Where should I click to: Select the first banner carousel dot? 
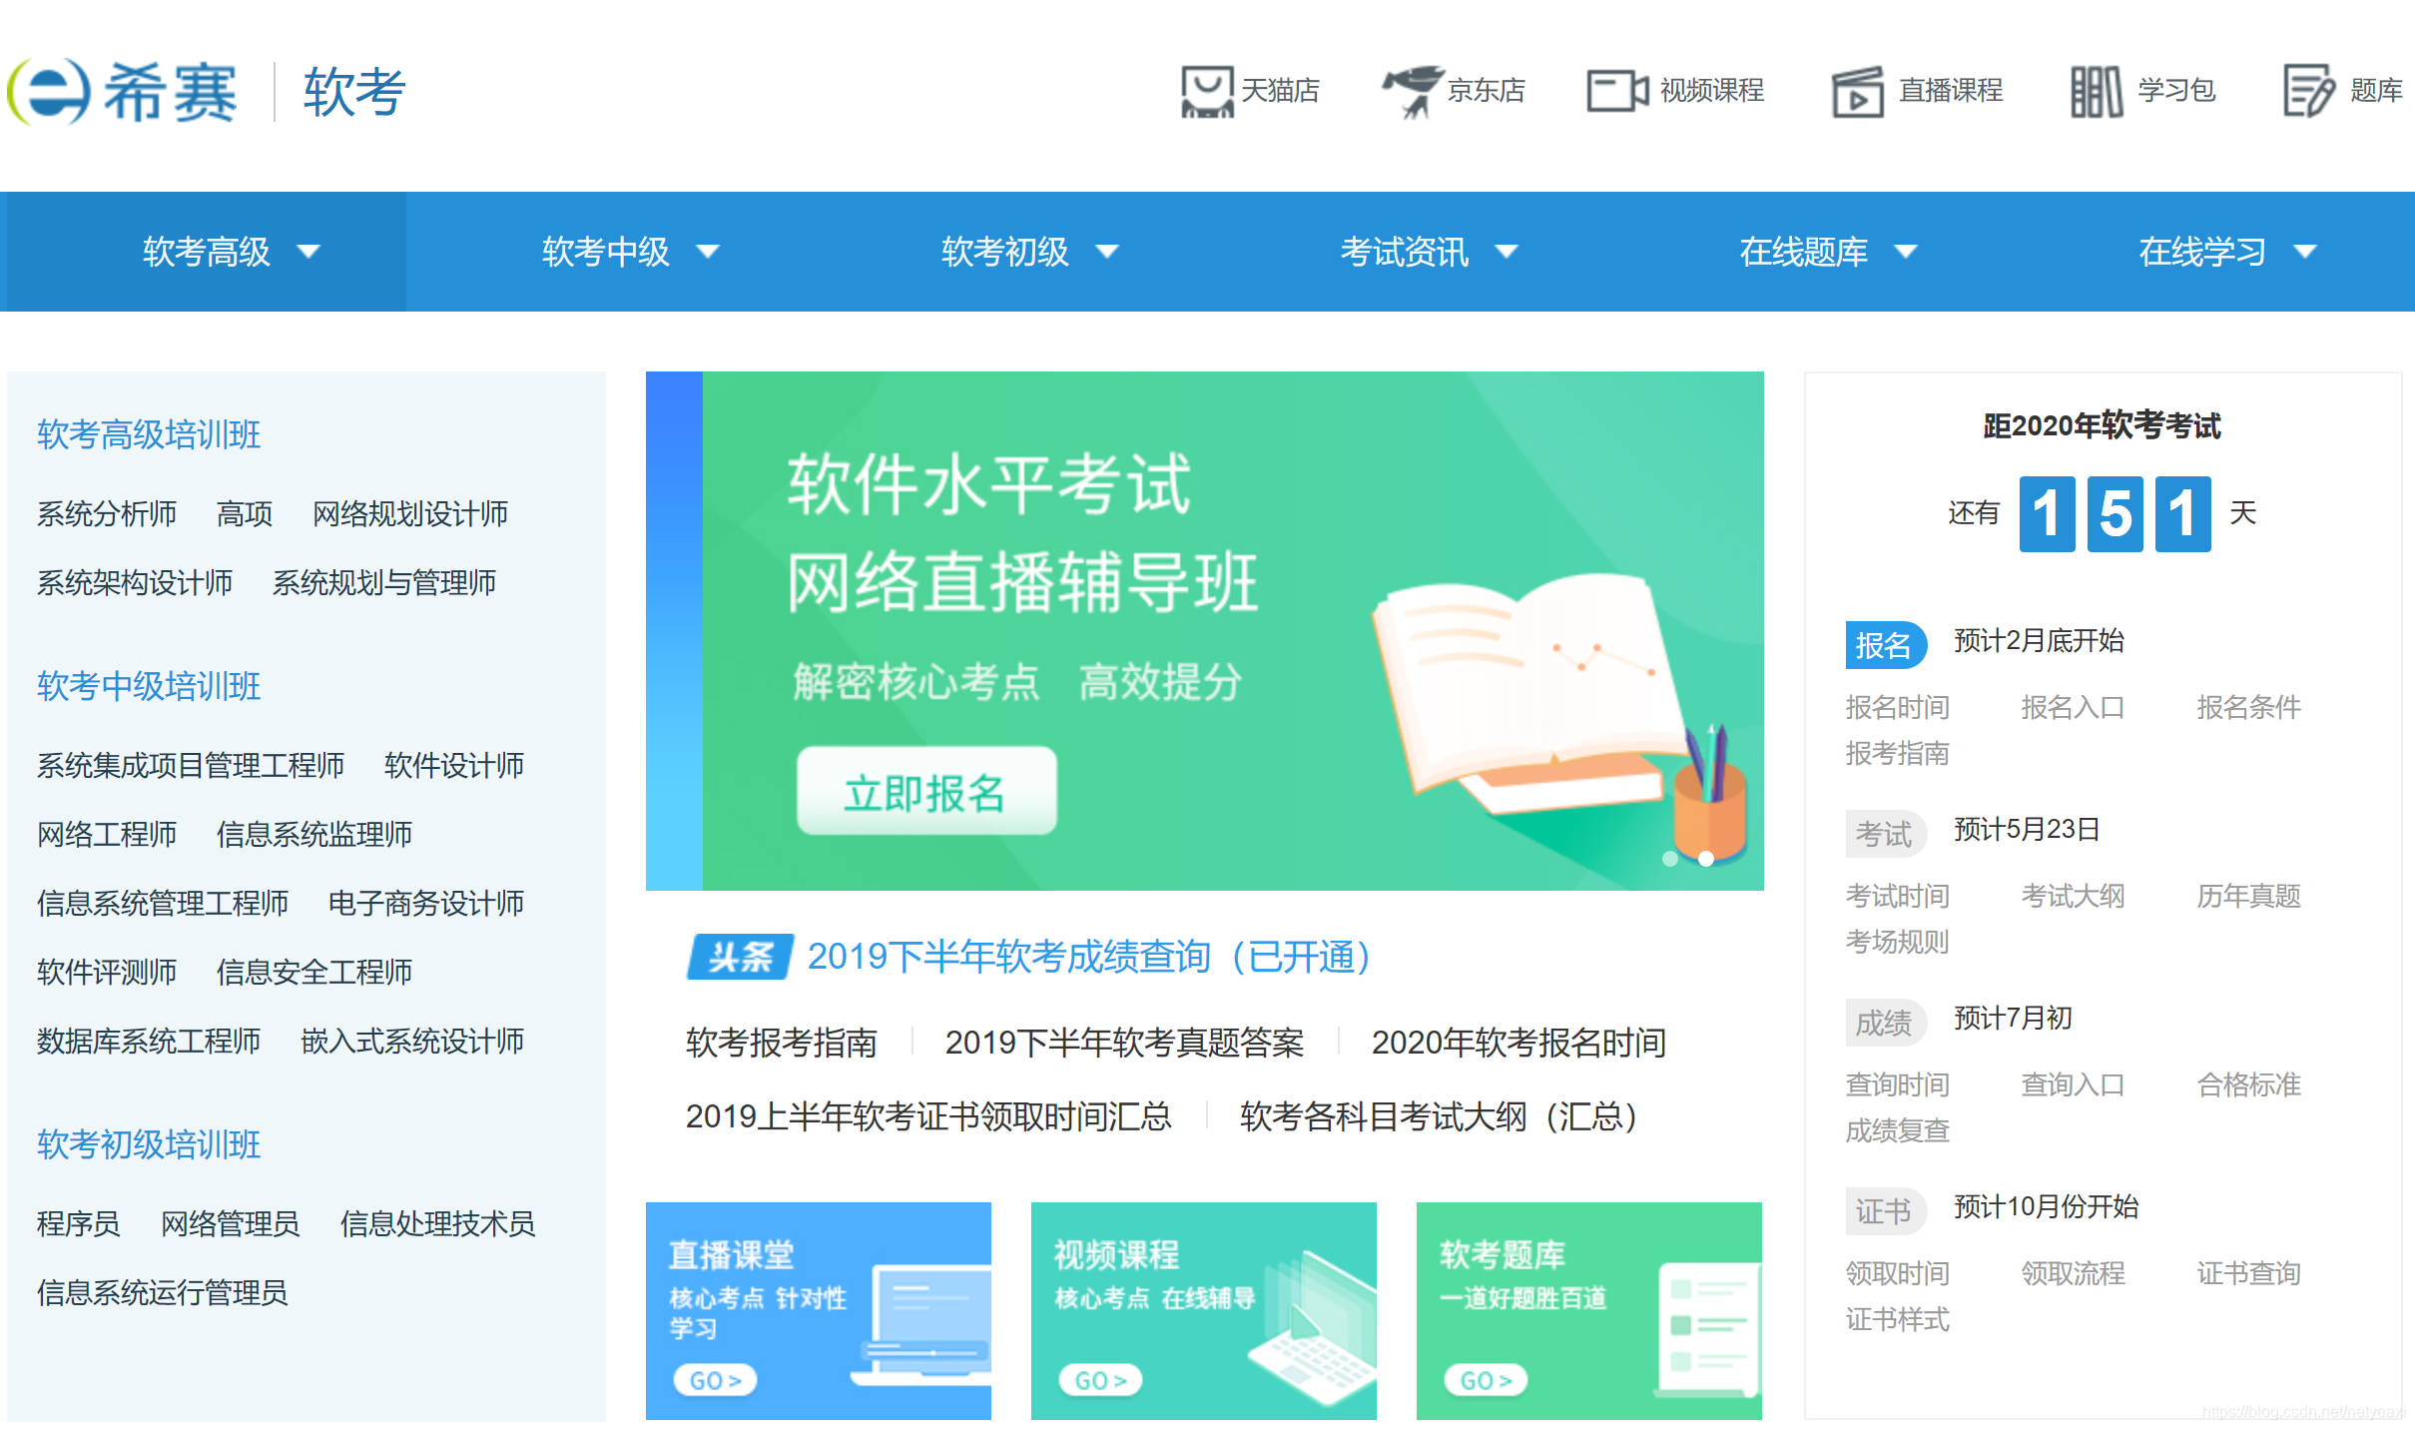[x=1669, y=859]
